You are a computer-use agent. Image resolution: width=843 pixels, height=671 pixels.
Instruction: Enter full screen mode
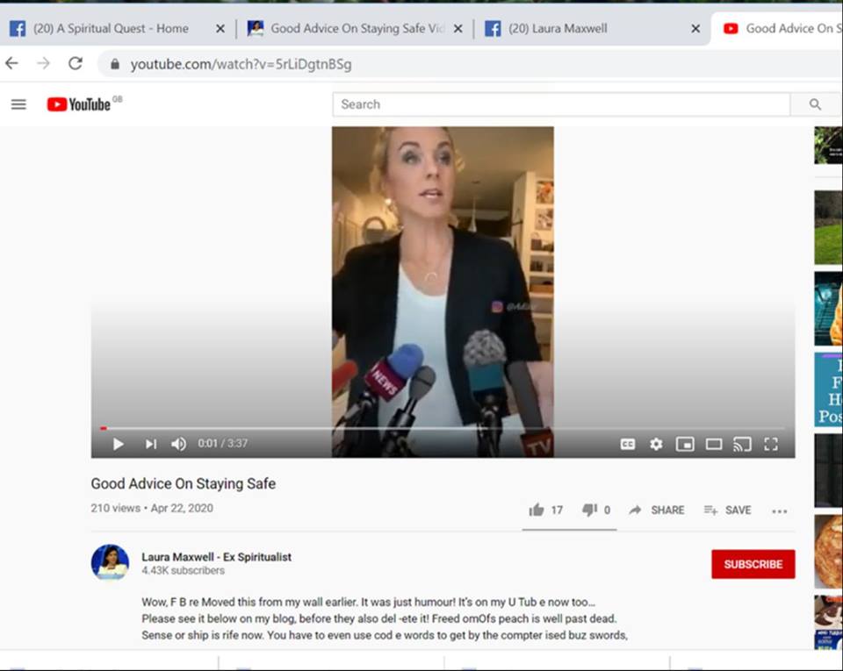pos(771,444)
